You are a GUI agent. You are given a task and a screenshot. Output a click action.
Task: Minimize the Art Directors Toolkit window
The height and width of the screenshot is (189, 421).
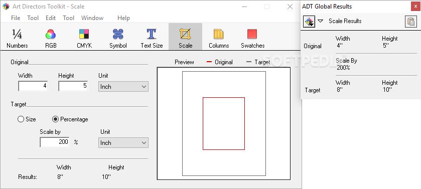(244, 7)
